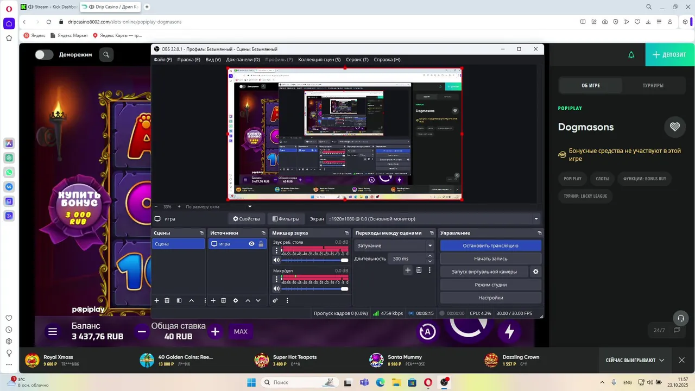Viewport: 695px width, 391px height.
Task: Increase total bet with plus button
Action: 215,331
